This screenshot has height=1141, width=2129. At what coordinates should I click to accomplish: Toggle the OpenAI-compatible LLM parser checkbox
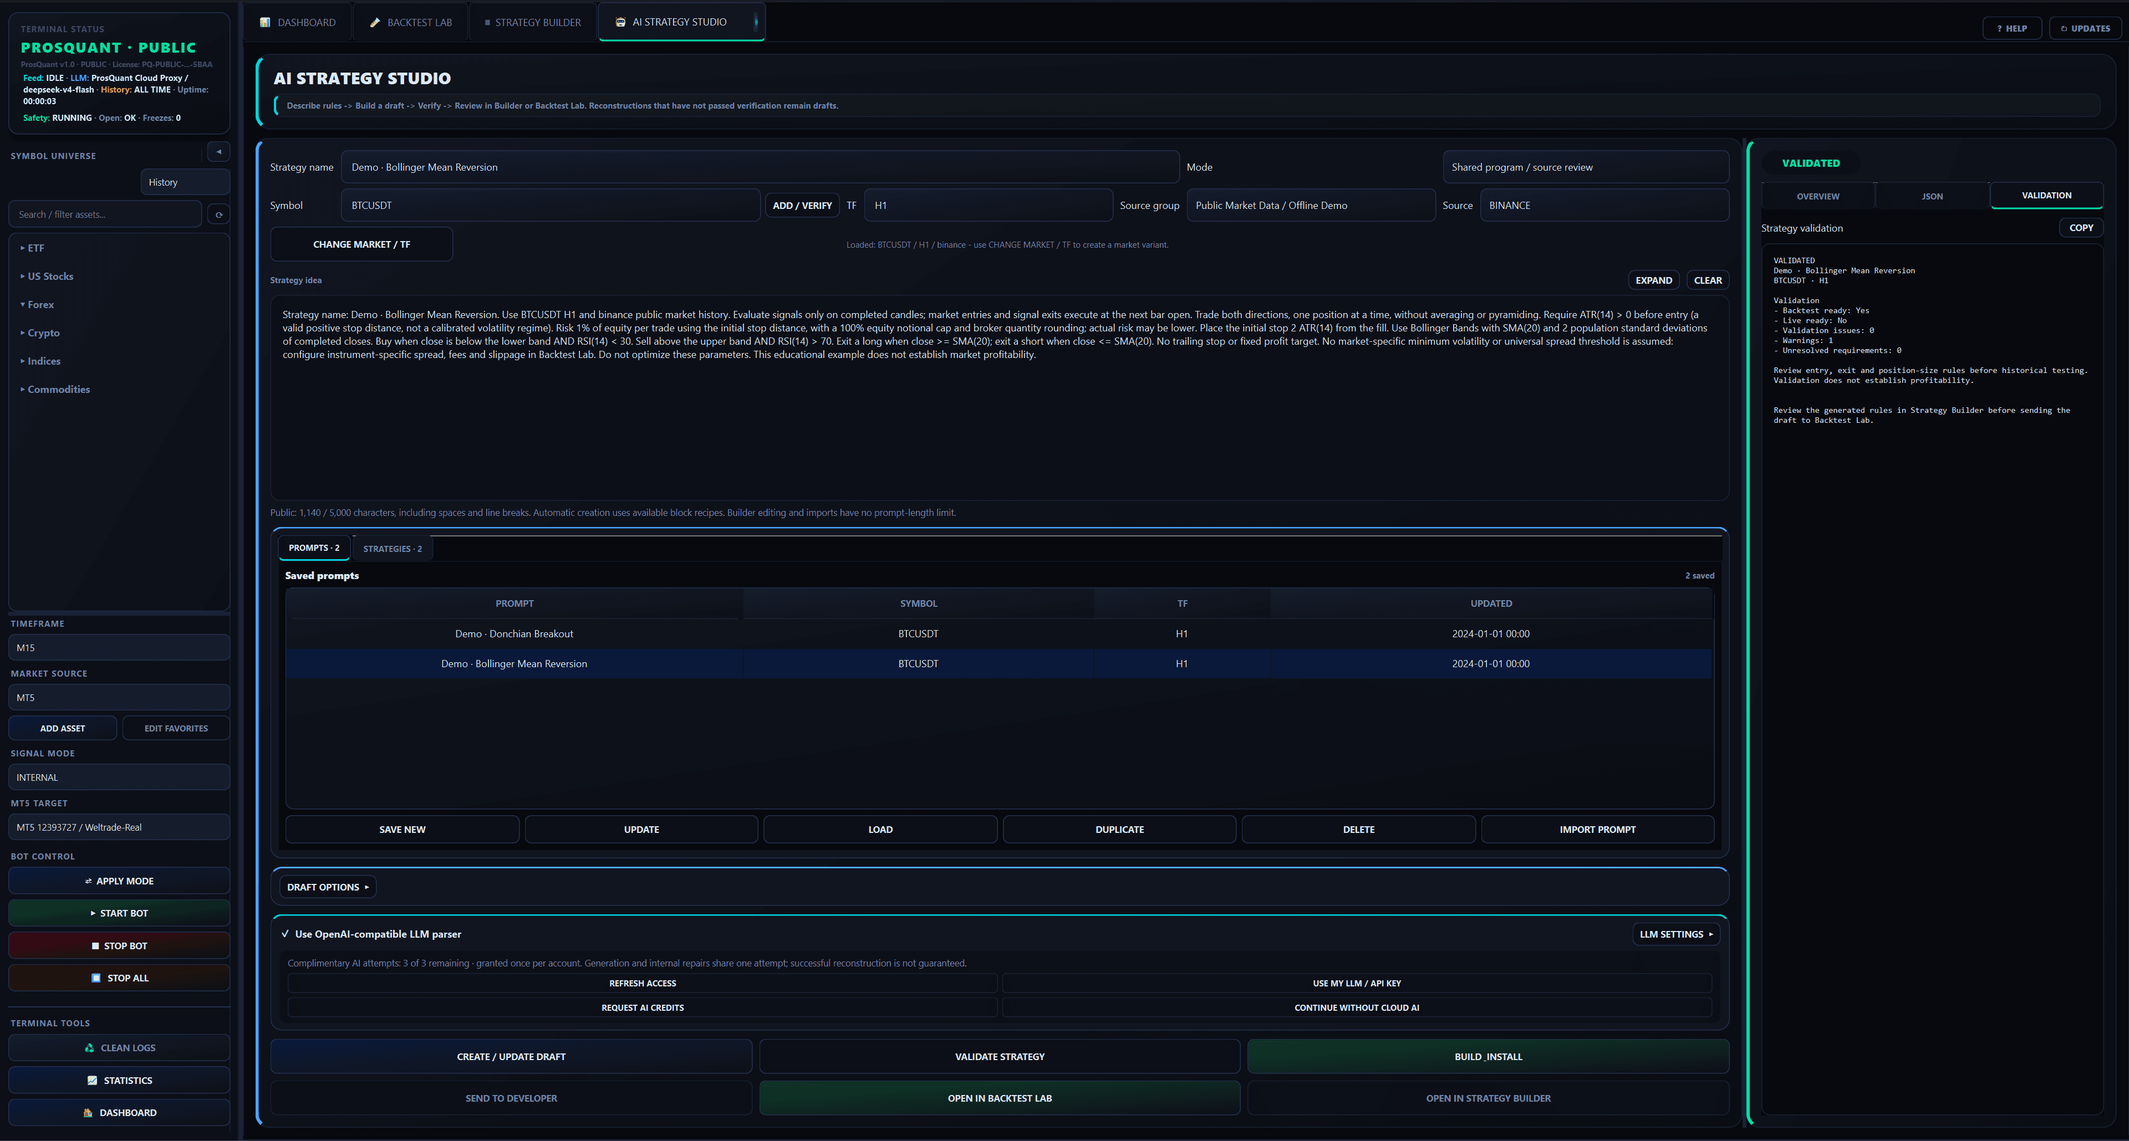point(285,934)
